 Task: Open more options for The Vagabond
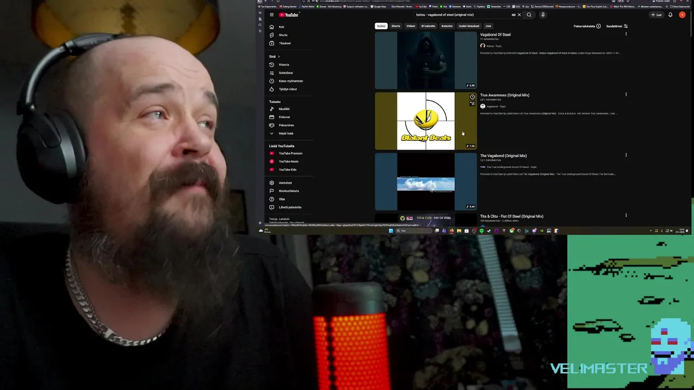pos(626,155)
